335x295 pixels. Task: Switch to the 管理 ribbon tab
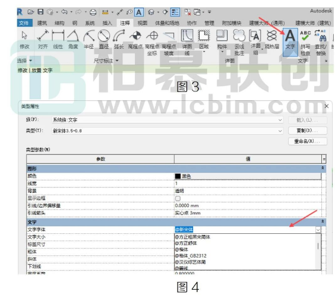pyautogui.click(x=209, y=23)
